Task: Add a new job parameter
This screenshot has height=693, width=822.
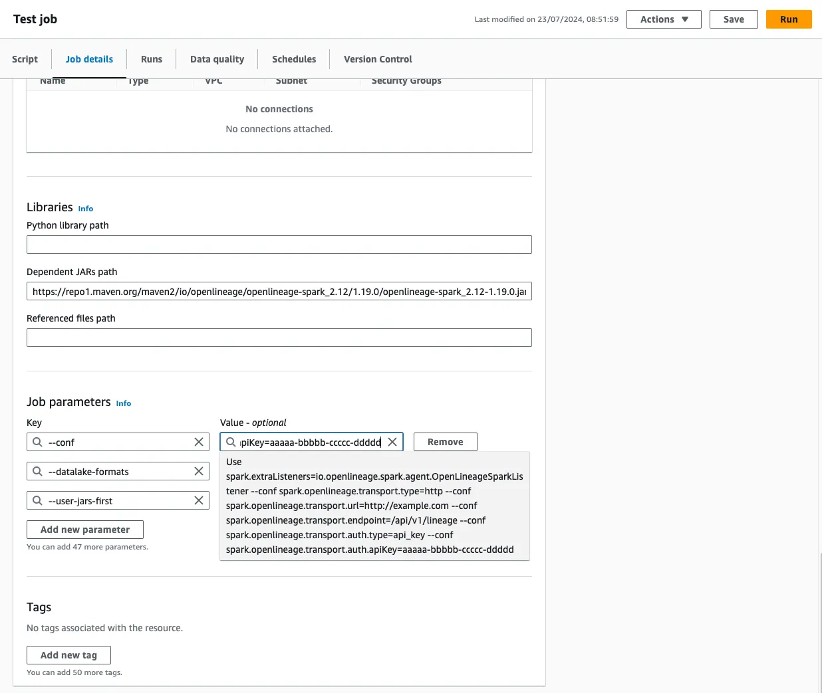Action: 85,530
